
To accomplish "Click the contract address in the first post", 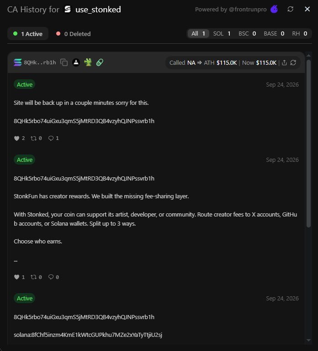I will point(84,121).
